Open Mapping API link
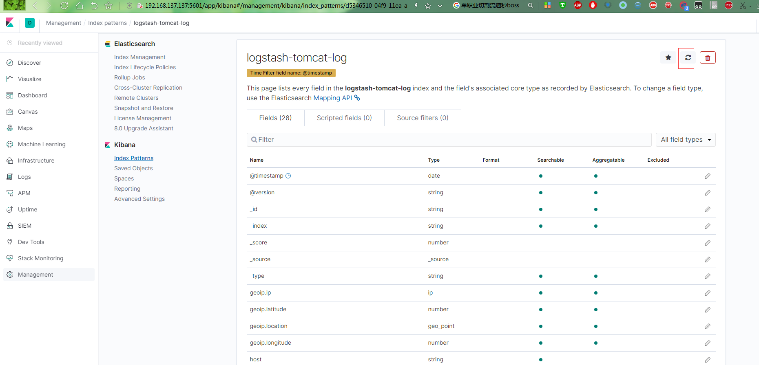Image resolution: width=759 pixels, height=365 pixels. [x=336, y=98]
